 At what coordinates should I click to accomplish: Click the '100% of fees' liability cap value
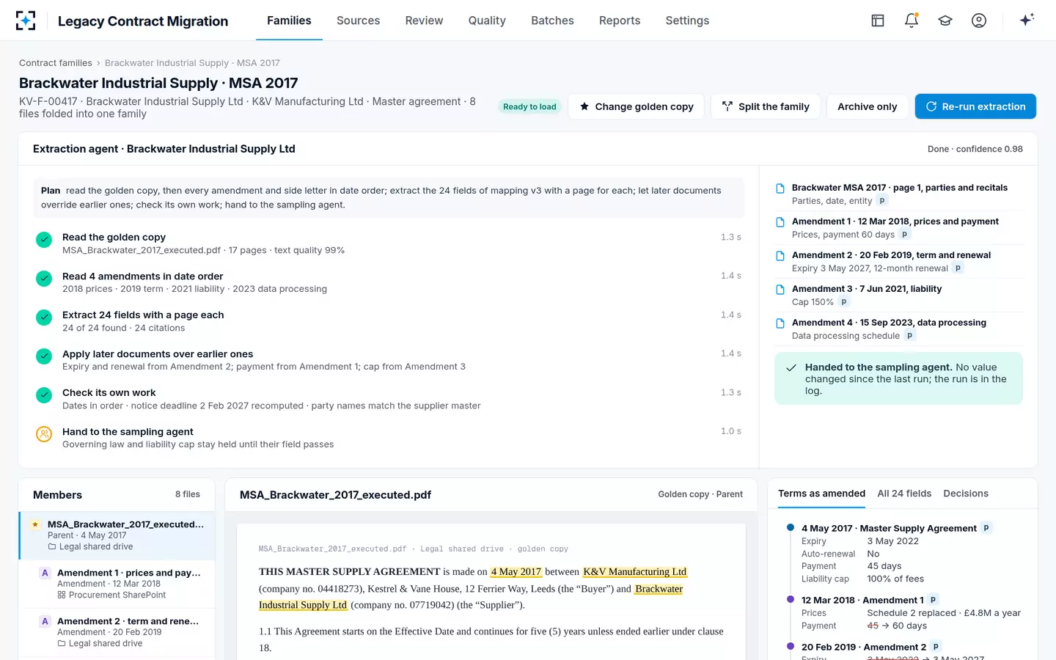[895, 579]
